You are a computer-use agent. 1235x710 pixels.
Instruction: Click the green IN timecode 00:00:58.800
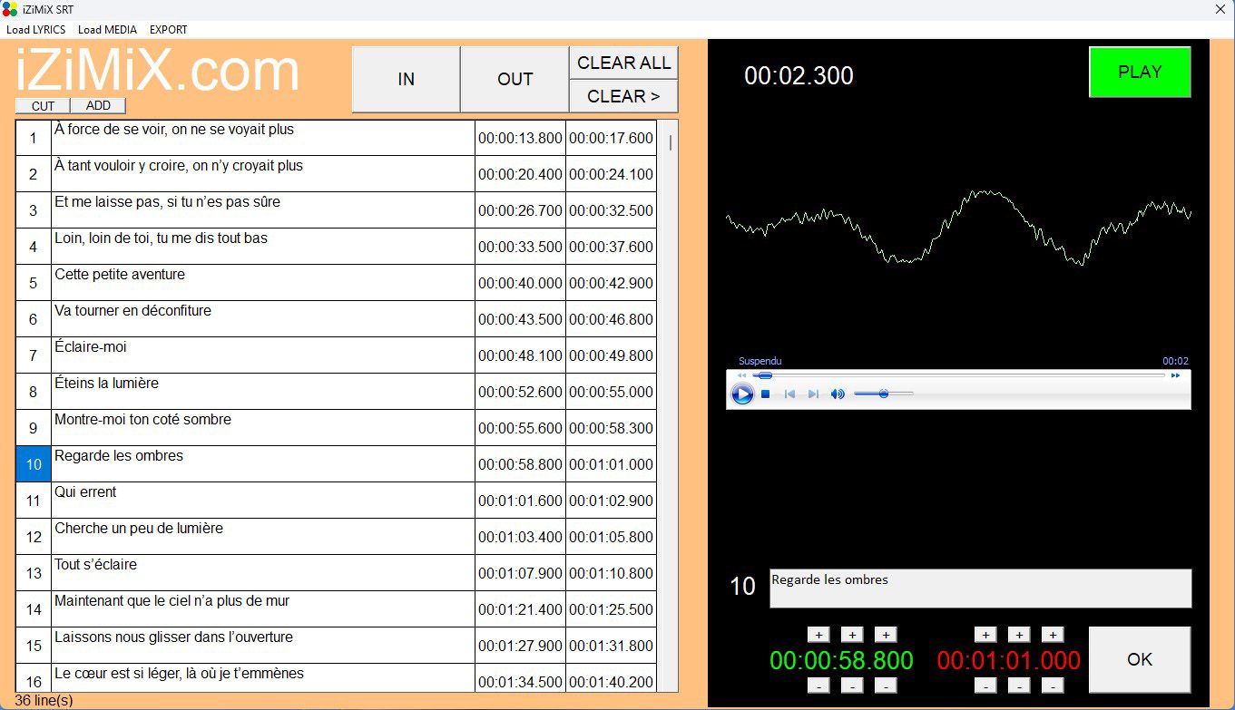click(843, 660)
